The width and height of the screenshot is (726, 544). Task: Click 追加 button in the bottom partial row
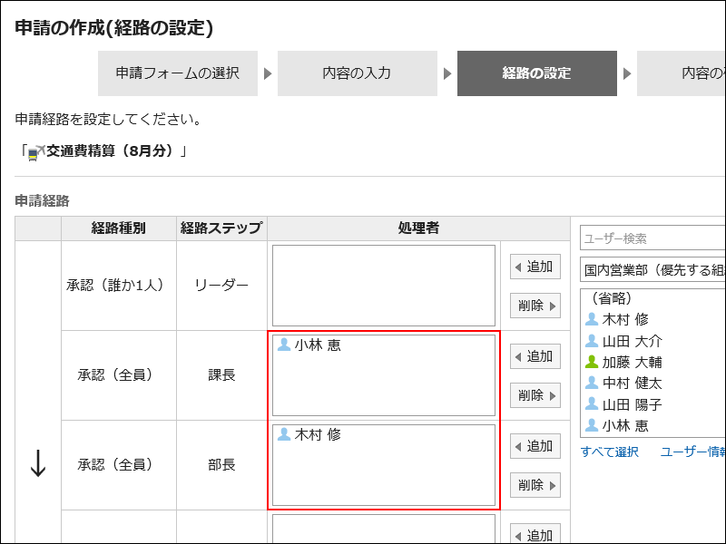click(x=535, y=534)
